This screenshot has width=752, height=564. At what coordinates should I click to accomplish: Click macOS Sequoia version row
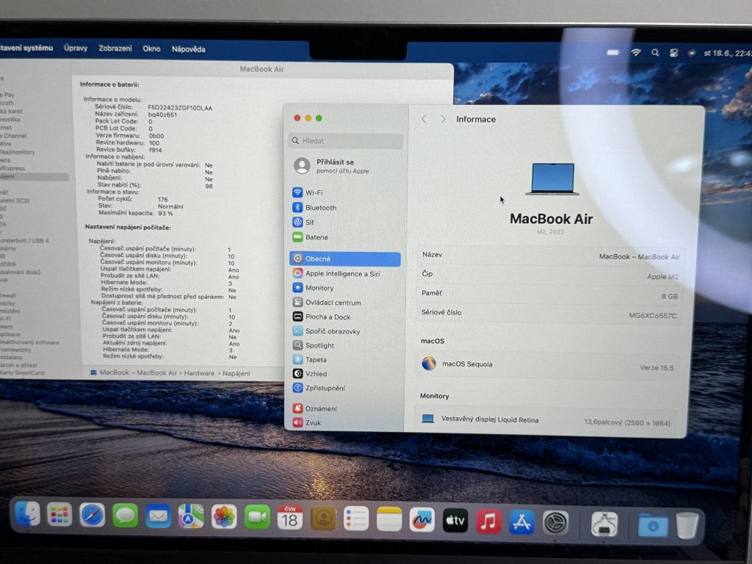click(x=548, y=366)
